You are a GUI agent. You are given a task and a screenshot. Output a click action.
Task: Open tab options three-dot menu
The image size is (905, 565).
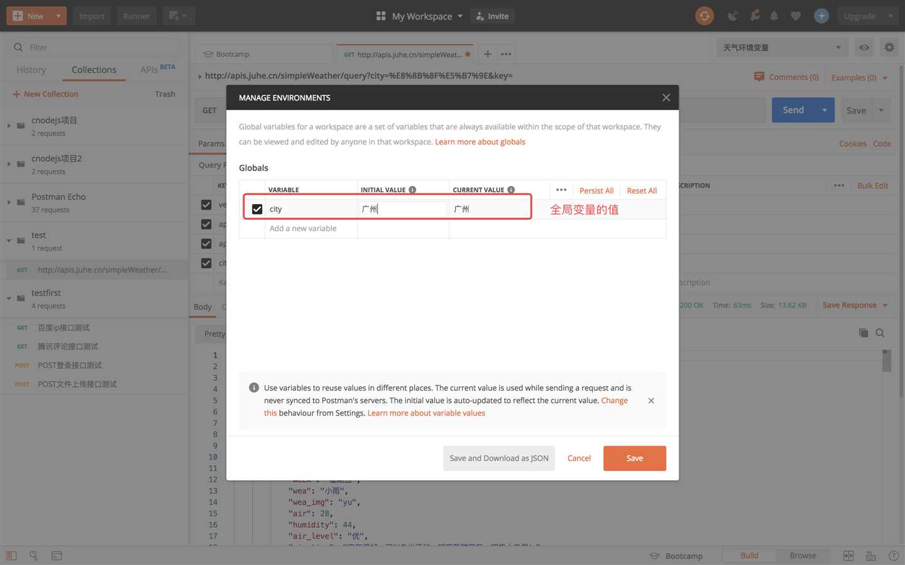click(x=506, y=54)
